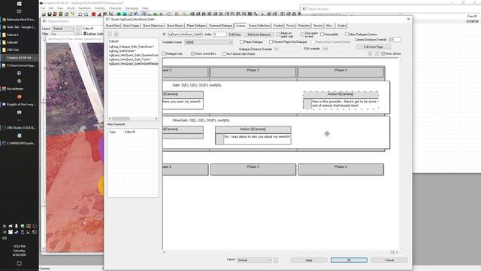Enable Begin on quest start checkbox
The image size is (481, 271).
click(279, 35)
